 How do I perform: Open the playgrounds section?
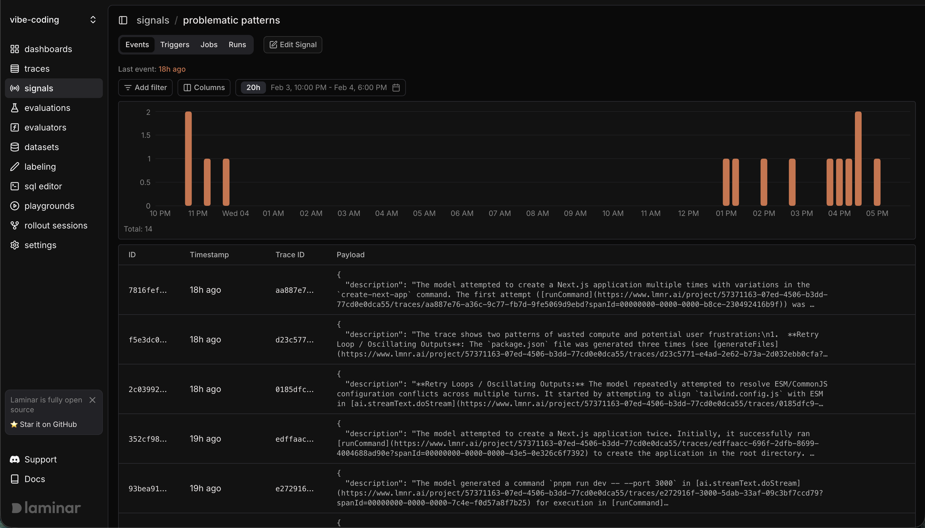tap(50, 206)
